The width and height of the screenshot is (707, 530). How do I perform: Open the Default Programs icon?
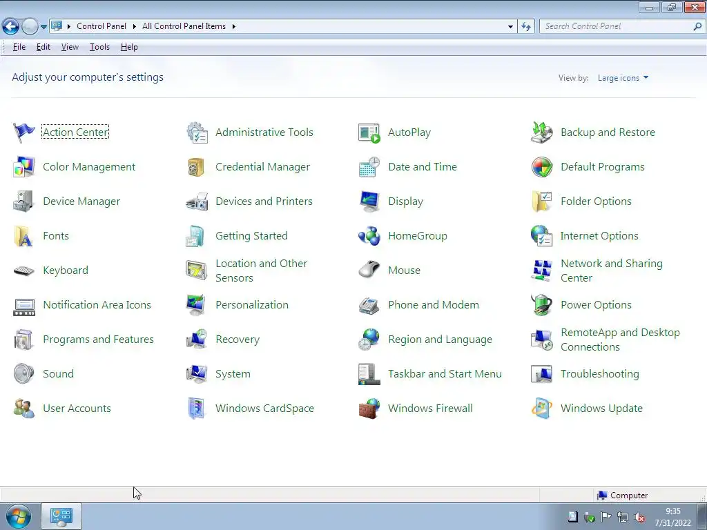pyautogui.click(x=542, y=167)
